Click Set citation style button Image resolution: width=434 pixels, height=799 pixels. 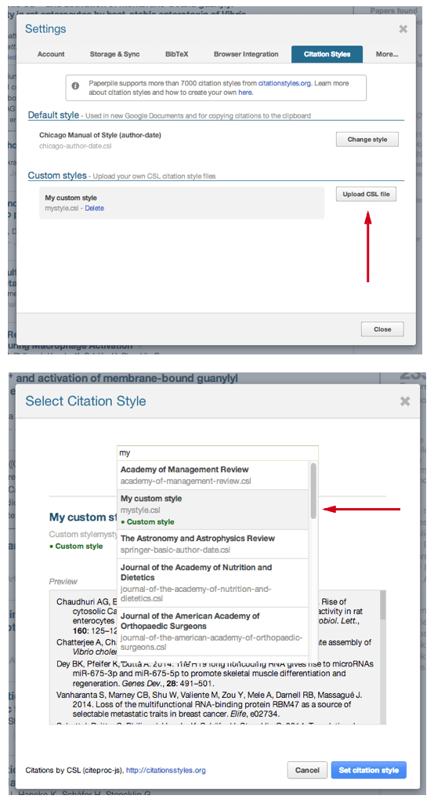pyautogui.click(x=369, y=770)
